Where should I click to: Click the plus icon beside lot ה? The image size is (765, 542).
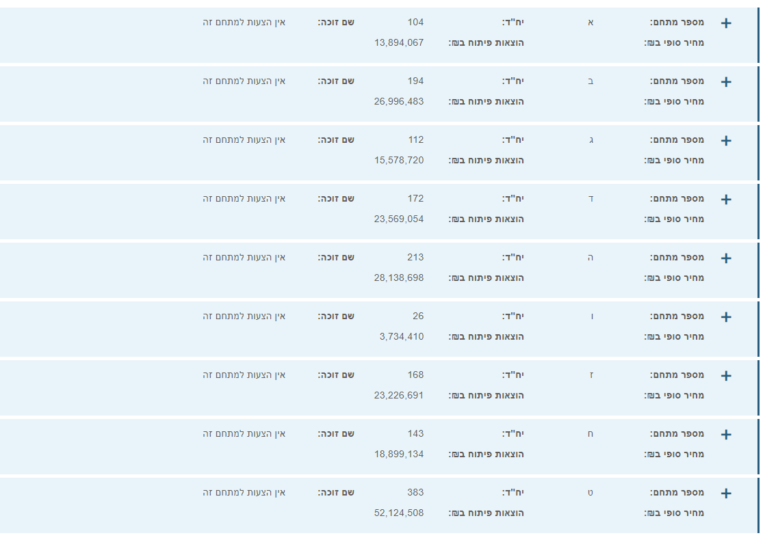click(726, 258)
